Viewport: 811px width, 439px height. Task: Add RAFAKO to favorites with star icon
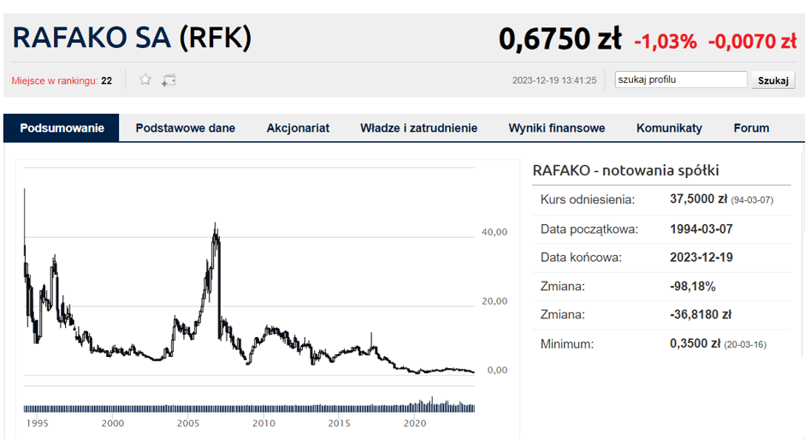tap(145, 80)
